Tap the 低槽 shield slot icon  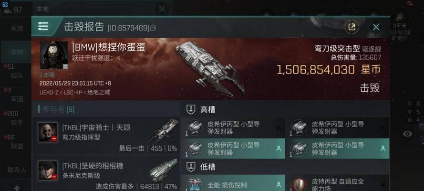[x=191, y=167]
